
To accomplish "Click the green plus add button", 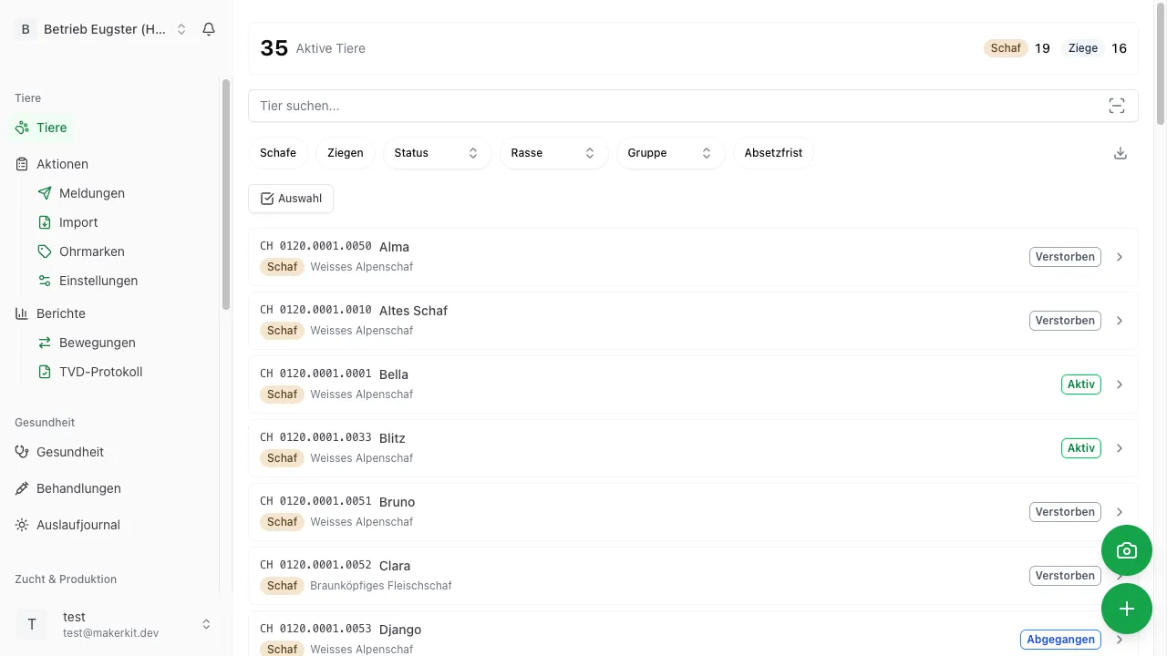I will [x=1127, y=609].
